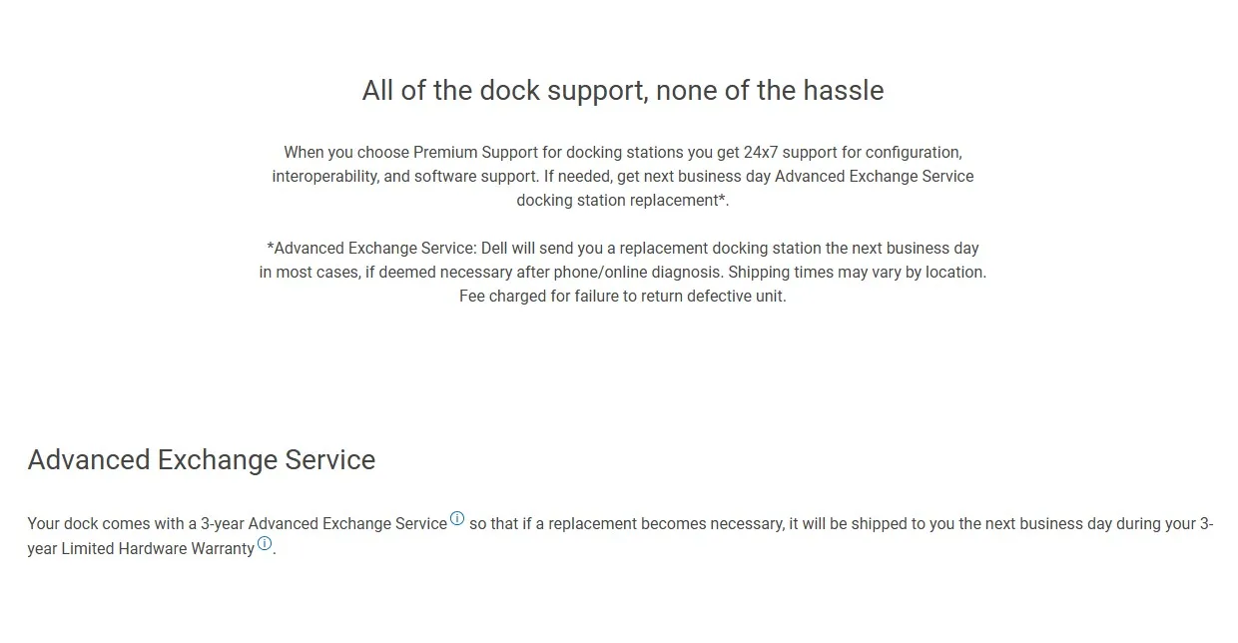Click the 'Advanced Exchange Service' section heading
The height and width of the screenshot is (643, 1238).
point(202,460)
